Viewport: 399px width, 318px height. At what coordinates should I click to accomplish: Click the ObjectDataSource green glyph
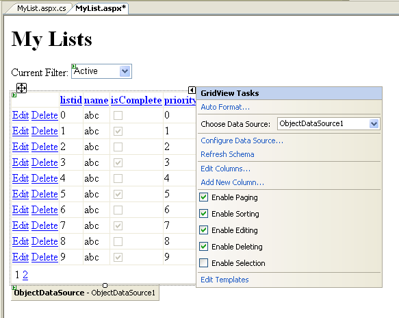click(14, 287)
